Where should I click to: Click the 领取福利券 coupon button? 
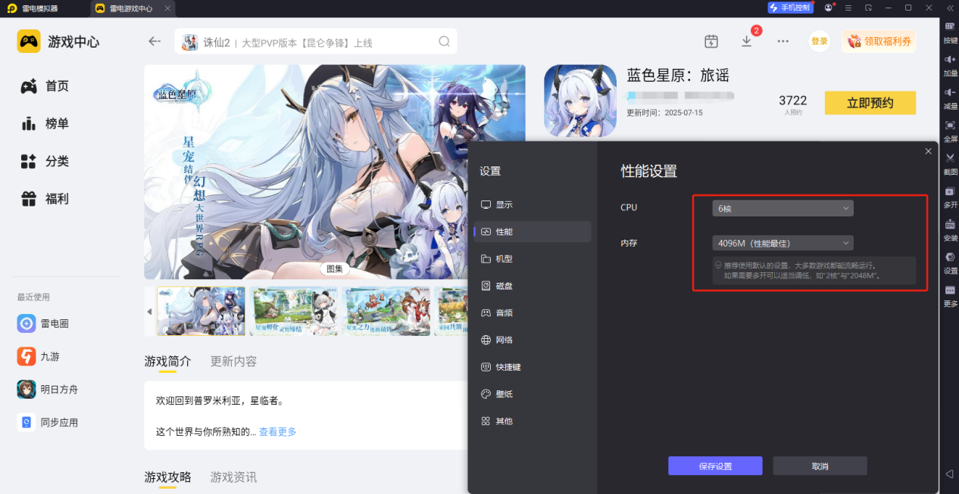click(x=879, y=41)
